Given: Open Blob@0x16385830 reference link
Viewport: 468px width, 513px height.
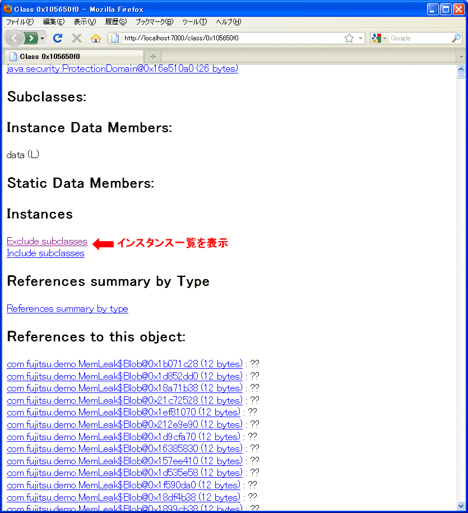Looking at the screenshot, I should pos(124,449).
